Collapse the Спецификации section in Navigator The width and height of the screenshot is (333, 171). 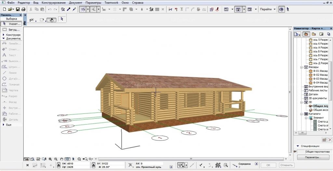298,146
